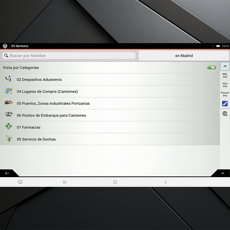Click the shopping cart parking icon
230x230 pixels.
(8, 91)
